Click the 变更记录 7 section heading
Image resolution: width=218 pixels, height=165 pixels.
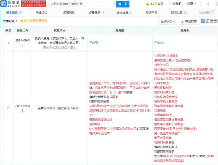(x=10, y=21)
